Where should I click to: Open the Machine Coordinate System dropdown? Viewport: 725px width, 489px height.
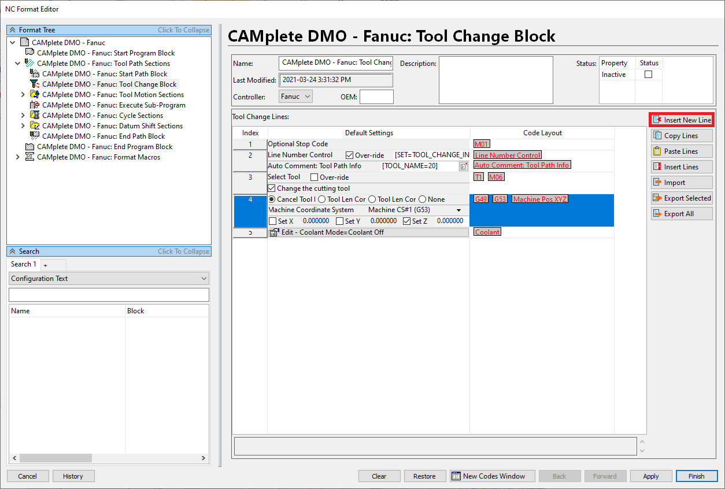[x=458, y=210]
